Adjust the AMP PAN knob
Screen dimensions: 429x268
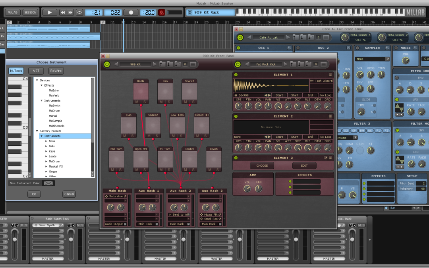259,188
